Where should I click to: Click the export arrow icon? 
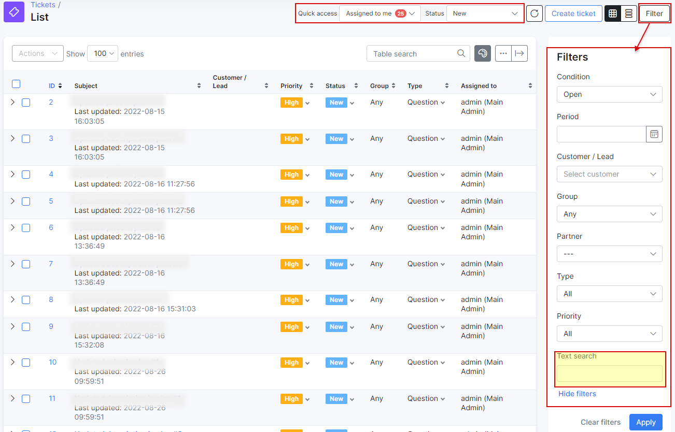click(x=519, y=53)
